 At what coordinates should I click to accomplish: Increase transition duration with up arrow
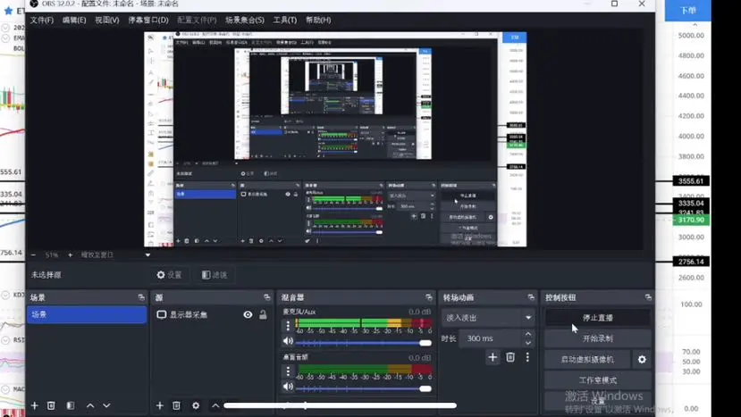pyautogui.click(x=527, y=335)
